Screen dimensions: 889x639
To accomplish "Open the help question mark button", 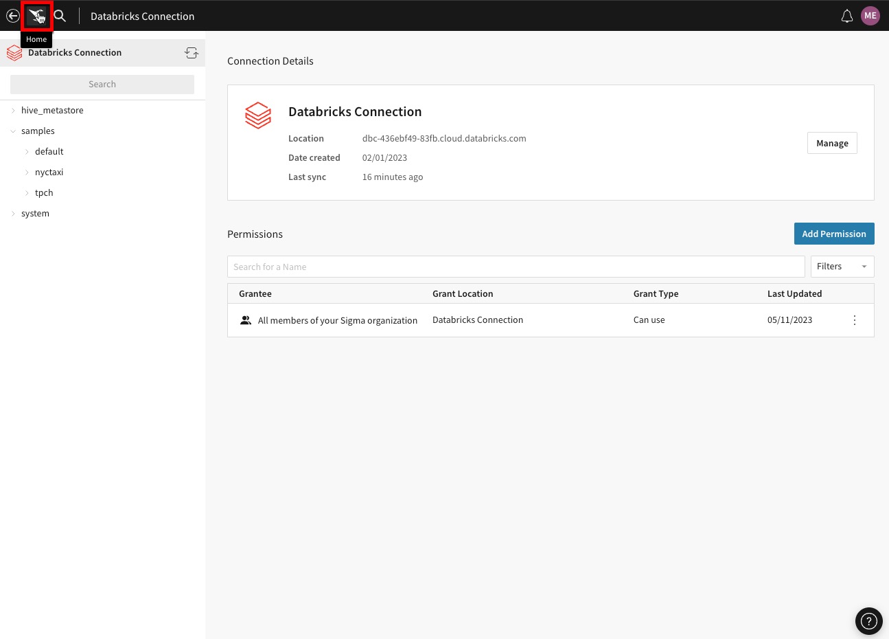I will click(x=869, y=621).
